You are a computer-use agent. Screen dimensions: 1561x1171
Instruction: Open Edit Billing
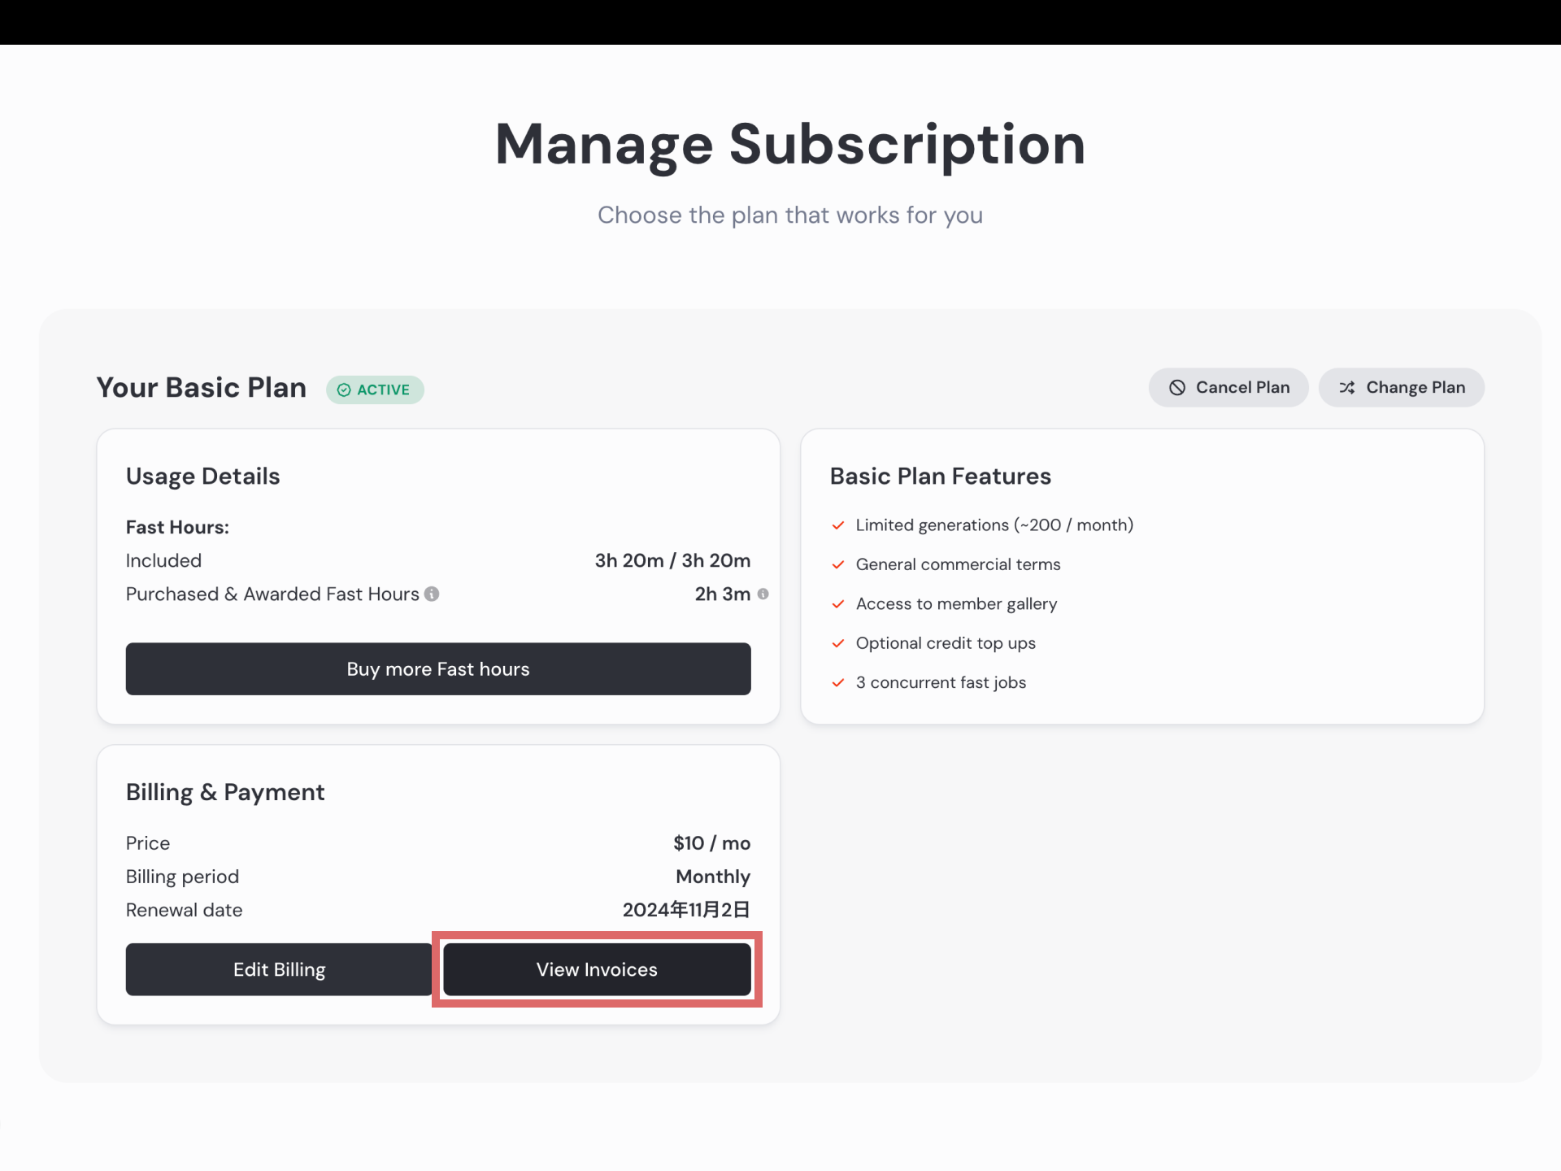point(278,969)
